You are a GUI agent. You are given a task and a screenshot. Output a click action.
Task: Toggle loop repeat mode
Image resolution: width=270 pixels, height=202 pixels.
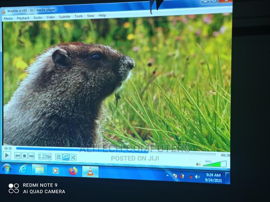pyautogui.click(x=66, y=157)
